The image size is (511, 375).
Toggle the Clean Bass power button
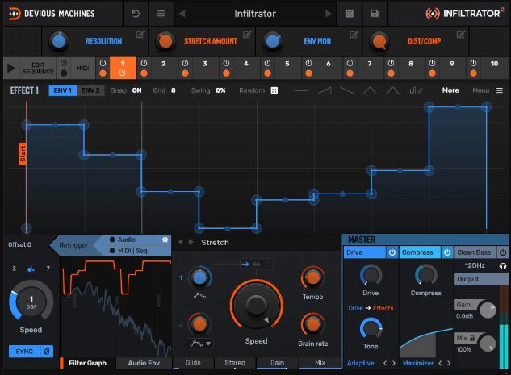coord(503,252)
